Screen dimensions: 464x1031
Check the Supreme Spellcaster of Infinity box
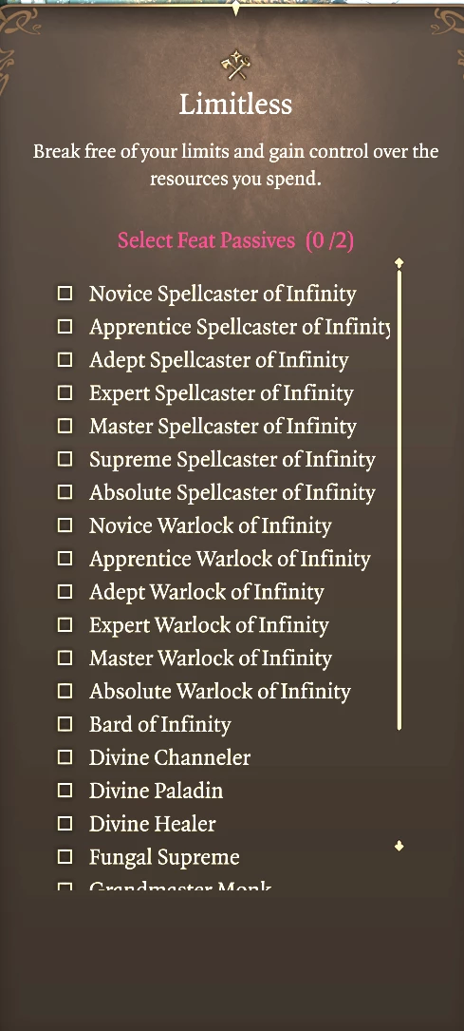coord(65,459)
